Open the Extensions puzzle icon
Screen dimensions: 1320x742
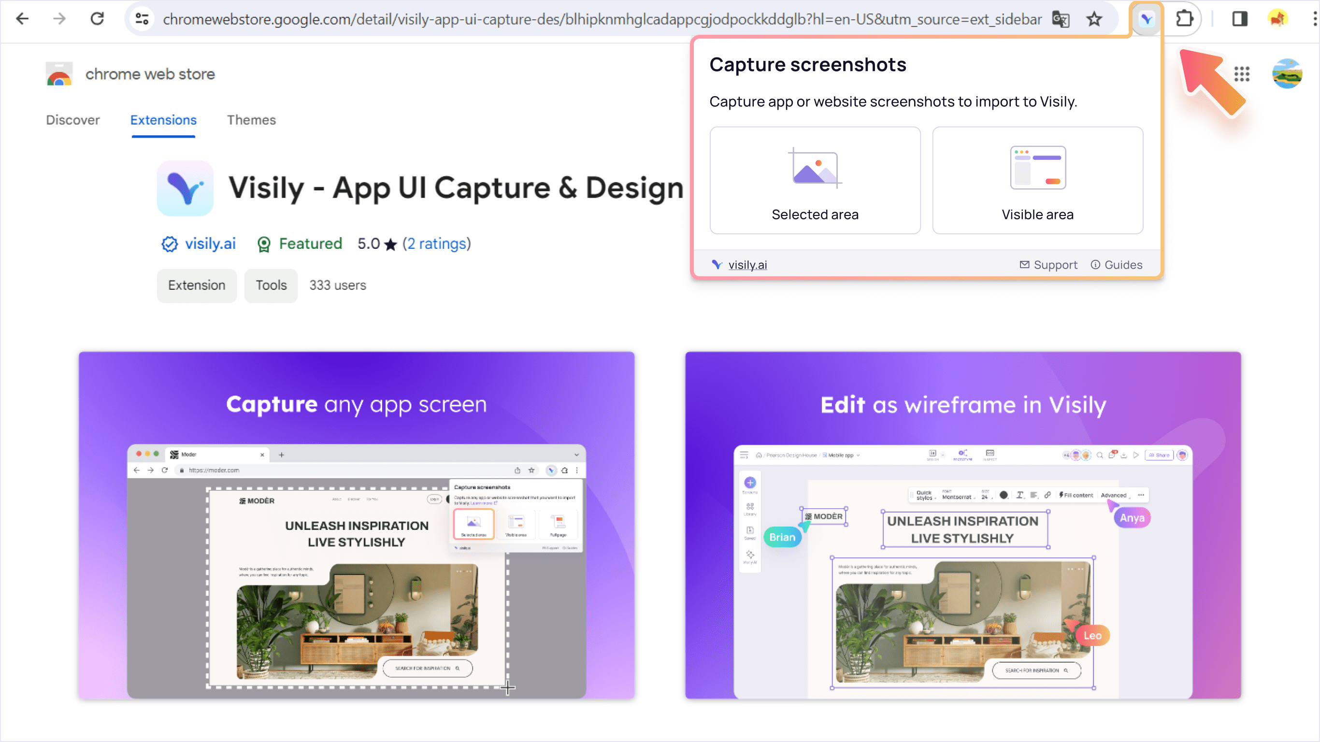[1184, 19]
